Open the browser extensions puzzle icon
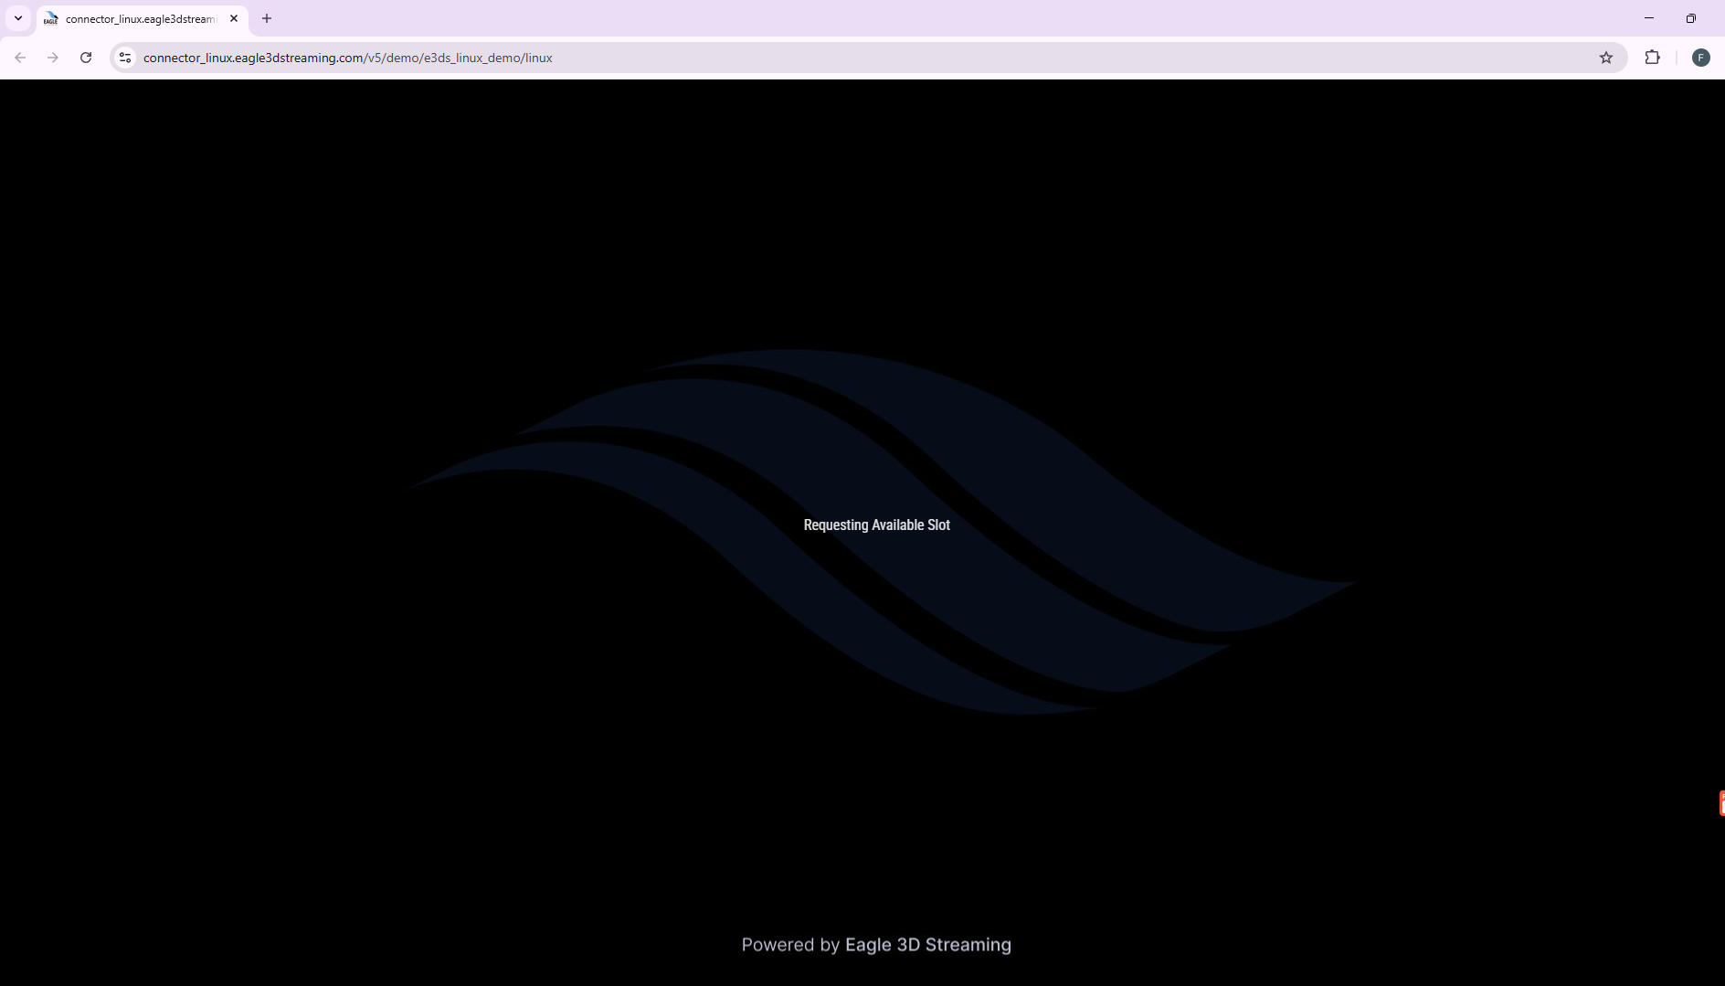Screen dimensions: 1725x986 point(1653,57)
